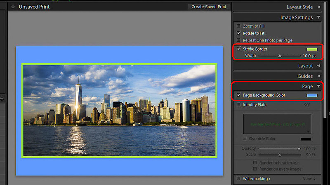Enable the Identity Plate checkbox
The image size is (330, 185).
pos(238,104)
